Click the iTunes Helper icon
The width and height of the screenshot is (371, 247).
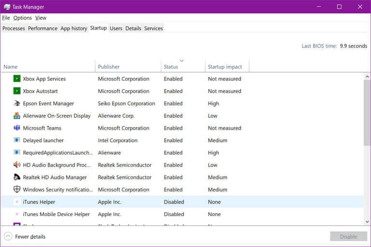point(17,202)
